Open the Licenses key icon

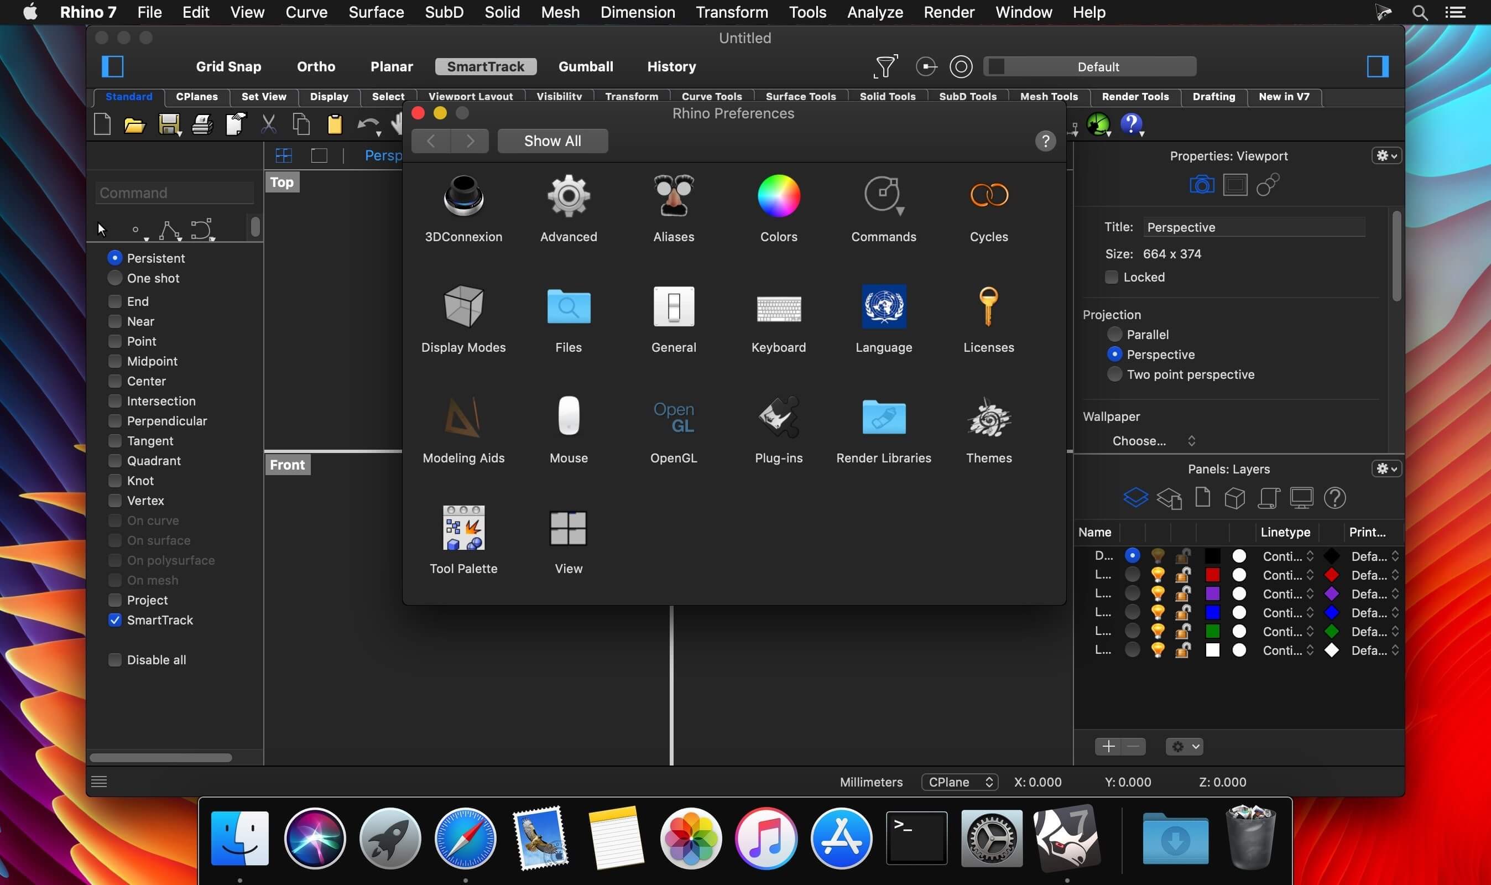pyautogui.click(x=988, y=319)
